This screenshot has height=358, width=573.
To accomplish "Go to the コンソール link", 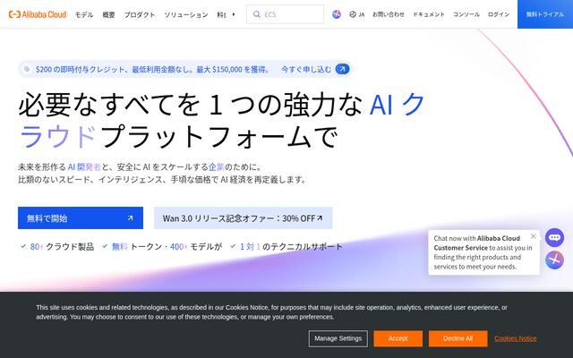I will [x=466, y=14].
